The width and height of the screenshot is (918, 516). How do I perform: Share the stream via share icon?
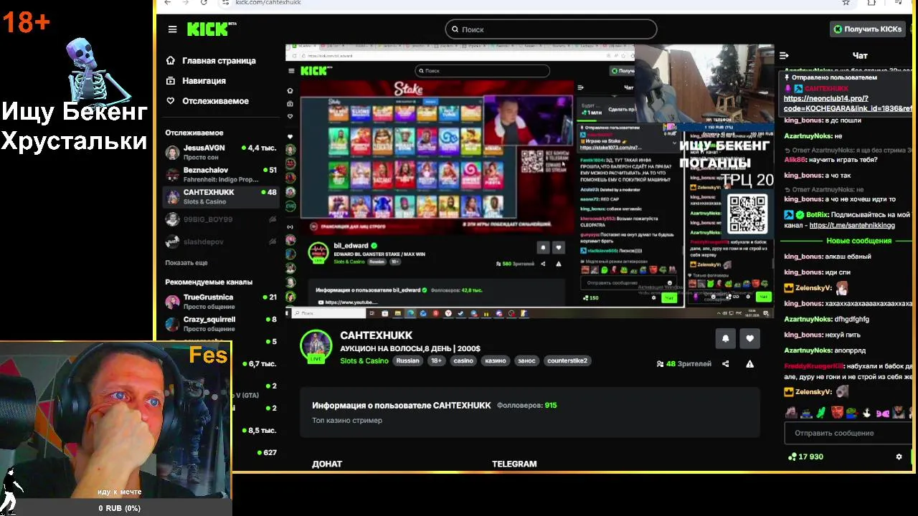coord(725,364)
